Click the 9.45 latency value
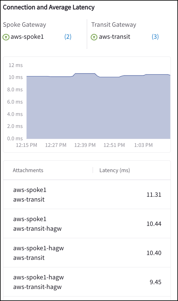This screenshot has height=301, width=178. [x=155, y=282]
